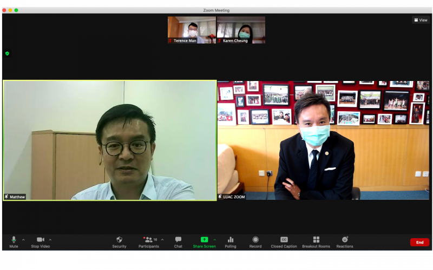Mute the microphone
Viewport: 433px width, 270px height.
14,242
